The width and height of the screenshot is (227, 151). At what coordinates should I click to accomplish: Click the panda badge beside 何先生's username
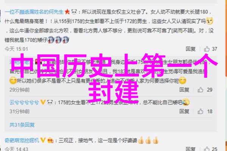tap(74, 12)
